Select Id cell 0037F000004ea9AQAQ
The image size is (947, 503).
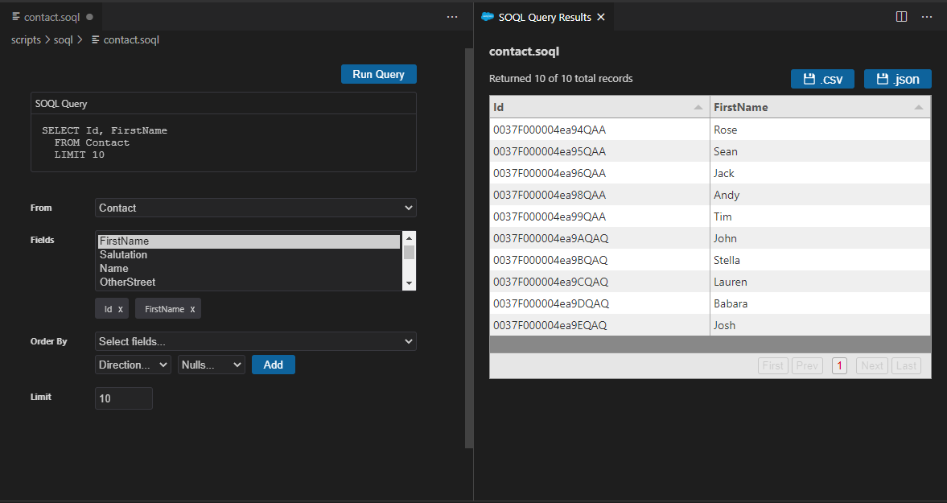click(599, 238)
